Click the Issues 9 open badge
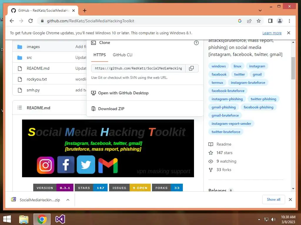Screen dimensions: 301x225 point(130,188)
